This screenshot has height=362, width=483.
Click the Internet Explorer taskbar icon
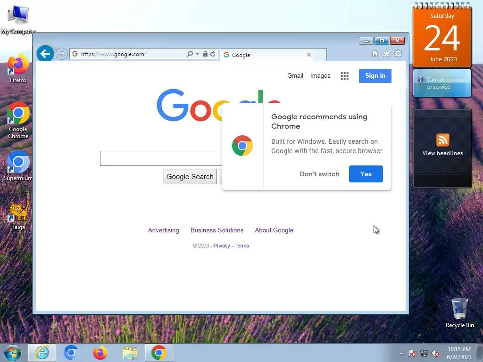point(42,353)
